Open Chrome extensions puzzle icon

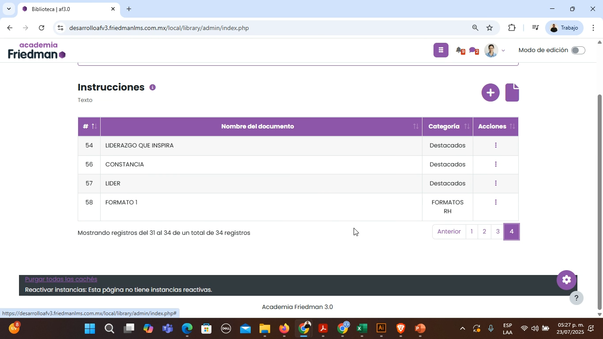click(512, 28)
